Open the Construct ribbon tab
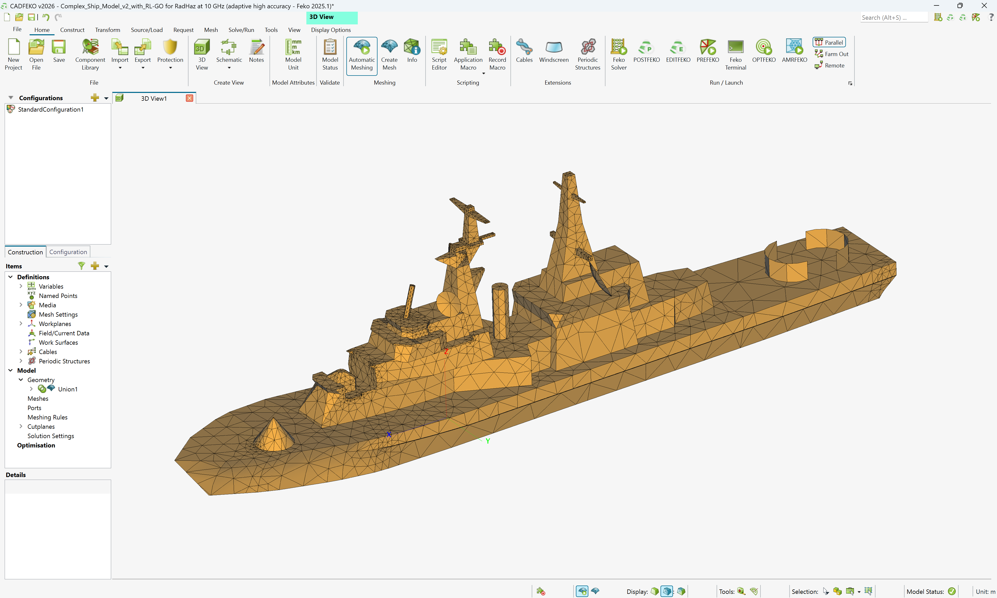This screenshot has height=598, width=997. 72,30
